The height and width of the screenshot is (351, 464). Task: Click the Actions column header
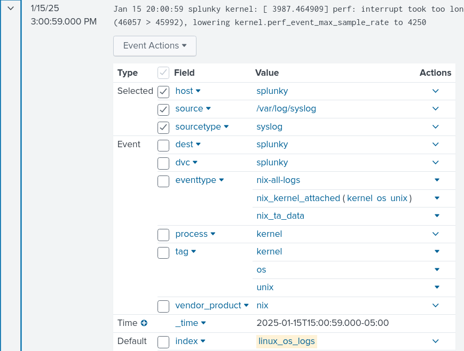[435, 73]
